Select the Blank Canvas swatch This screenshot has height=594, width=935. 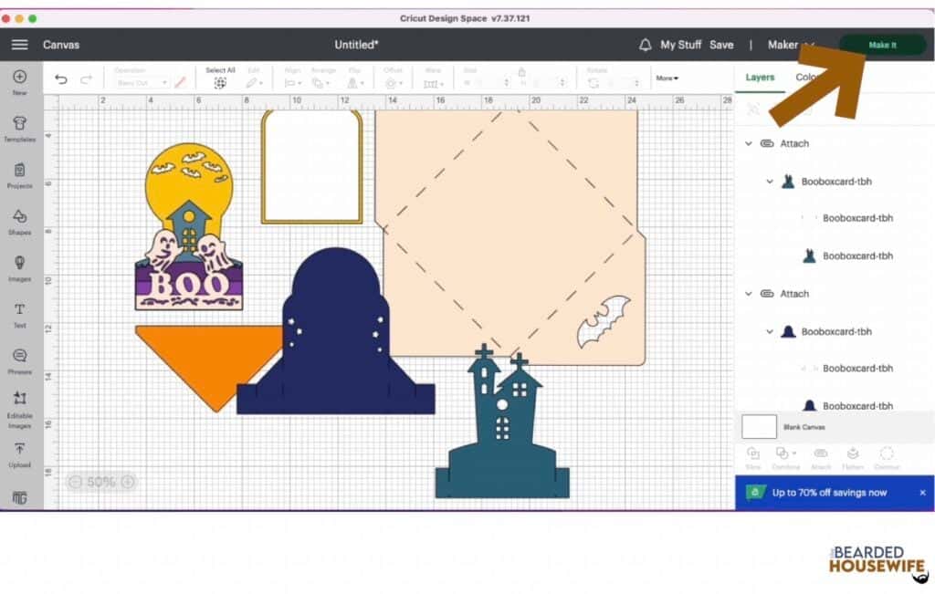759,426
